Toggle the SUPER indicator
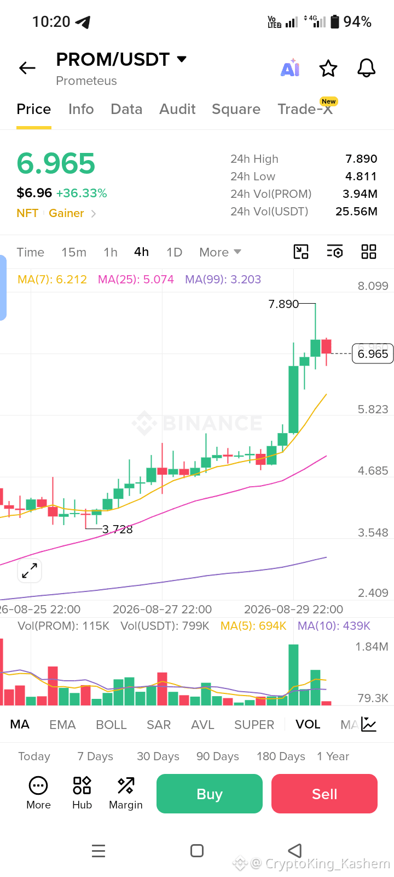The image size is (394, 877). click(254, 725)
